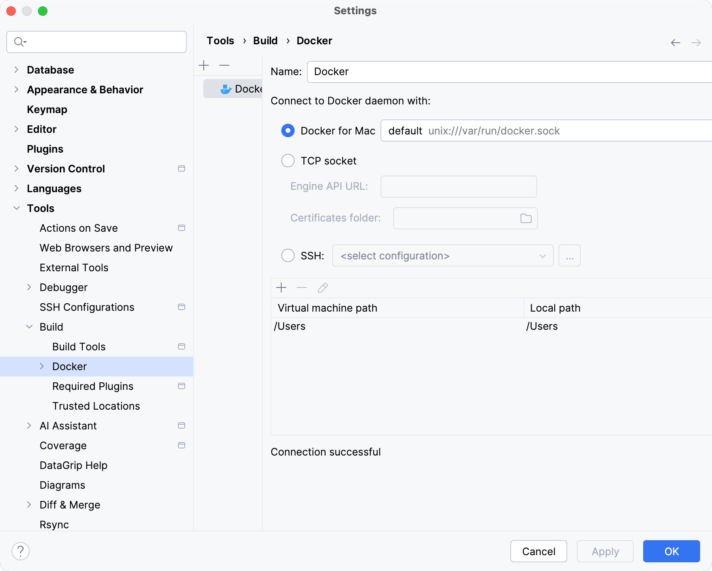This screenshot has height=571, width=712.
Task: Open help using question mark icon
Action: 21,550
